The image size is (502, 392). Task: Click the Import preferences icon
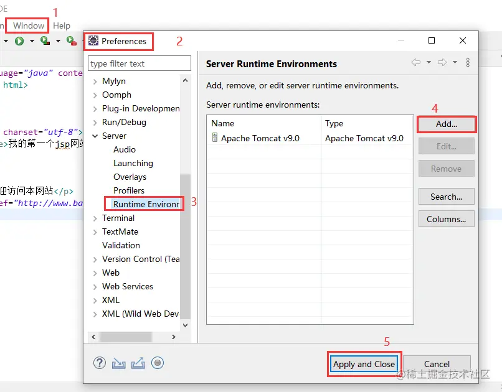click(119, 363)
